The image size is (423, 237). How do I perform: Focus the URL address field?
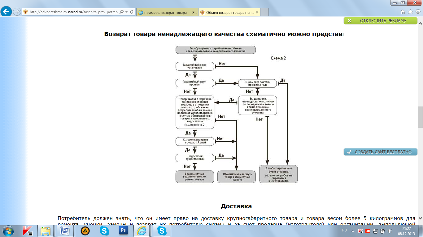pos(74,12)
